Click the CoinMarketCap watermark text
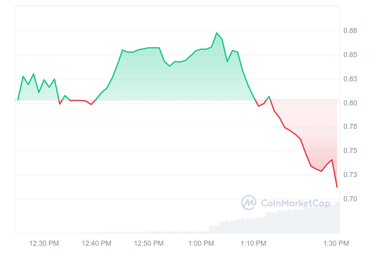Image resolution: width=381 pixels, height=254 pixels. click(295, 203)
